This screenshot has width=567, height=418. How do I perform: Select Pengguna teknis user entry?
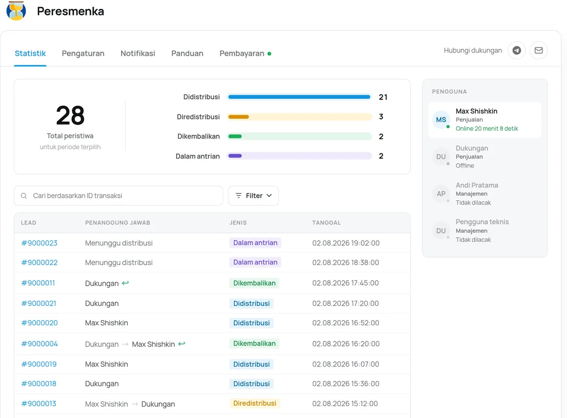pyautogui.click(x=485, y=231)
